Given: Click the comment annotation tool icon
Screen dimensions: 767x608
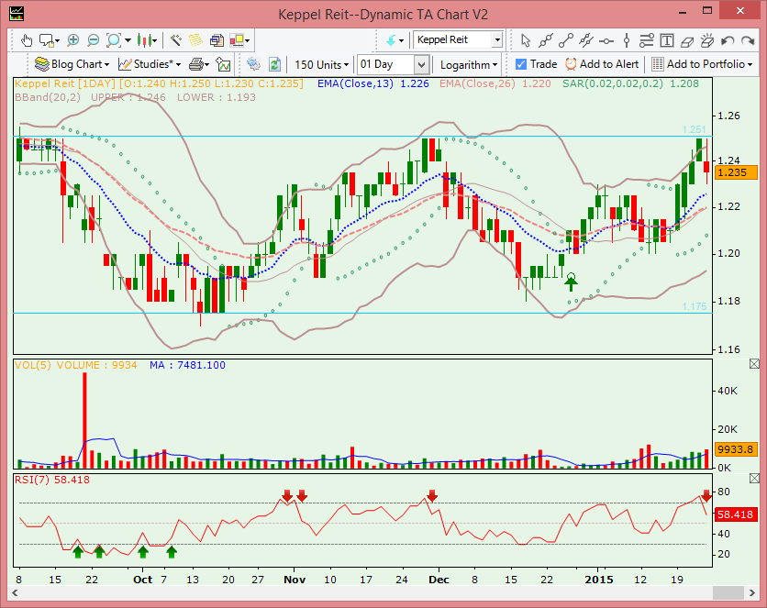Looking at the screenshot, I should click(47, 40).
